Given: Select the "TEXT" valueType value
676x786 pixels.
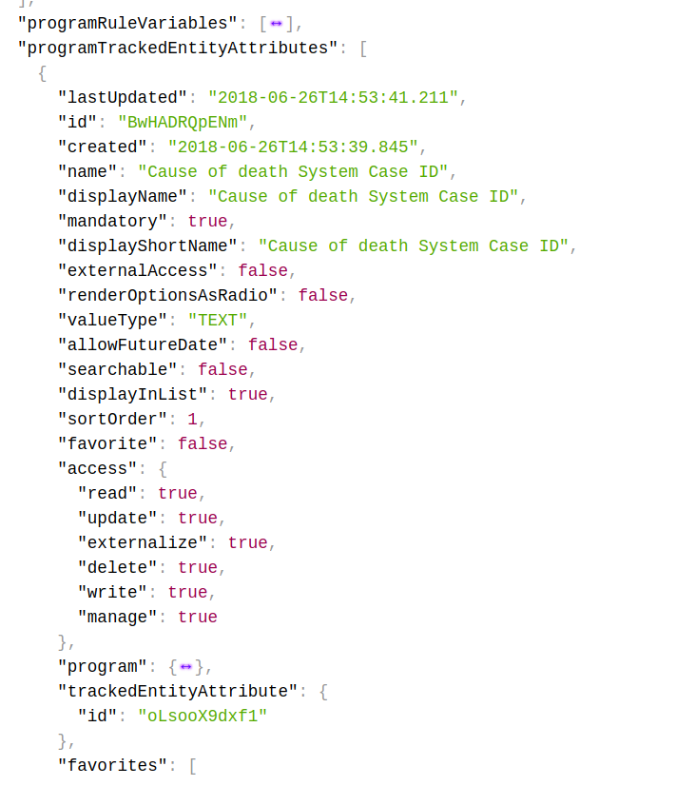Looking at the screenshot, I should 218,321.
